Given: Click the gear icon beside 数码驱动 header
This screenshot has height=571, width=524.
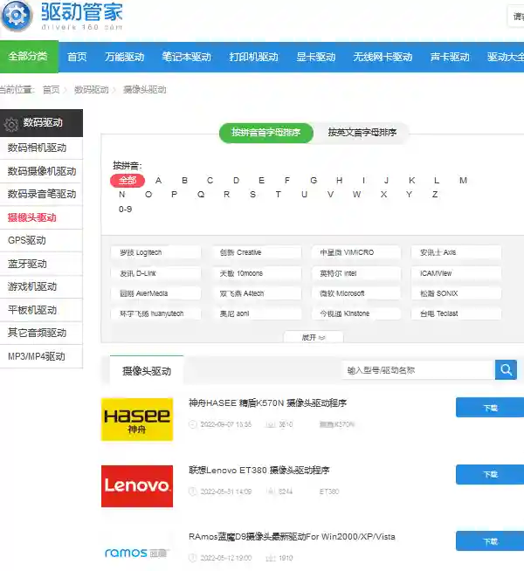Looking at the screenshot, I should (11, 123).
